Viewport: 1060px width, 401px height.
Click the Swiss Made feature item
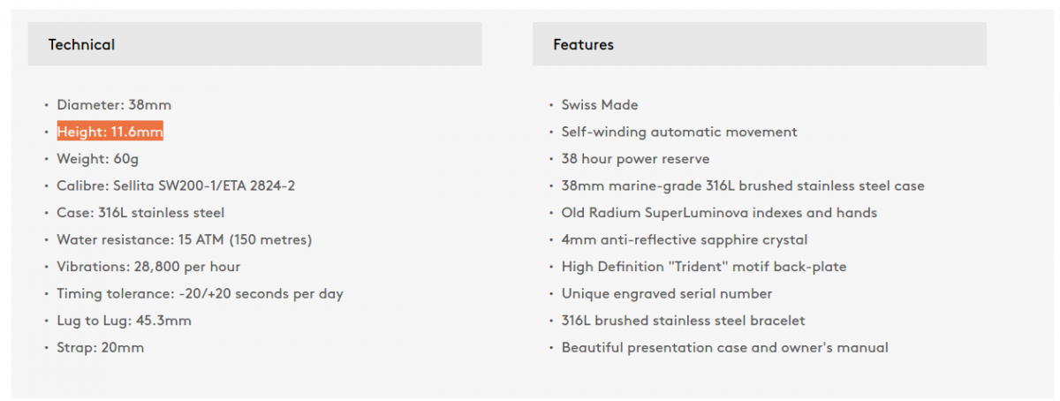point(600,105)
